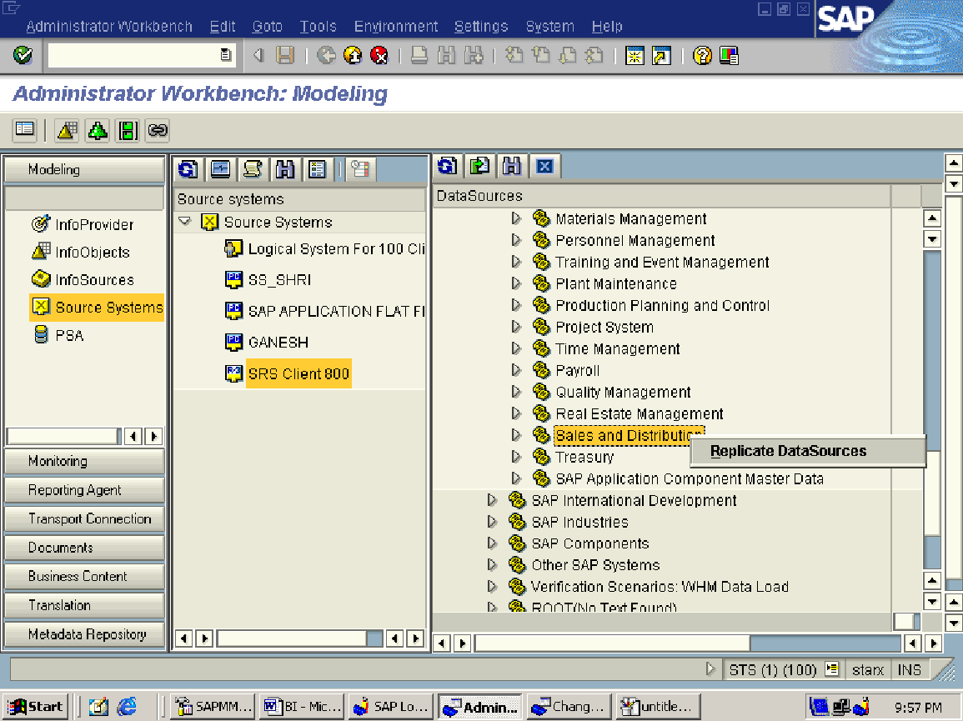
Task: Click the Edit InfoObjects pyramid icon
Action: [67, 130]
